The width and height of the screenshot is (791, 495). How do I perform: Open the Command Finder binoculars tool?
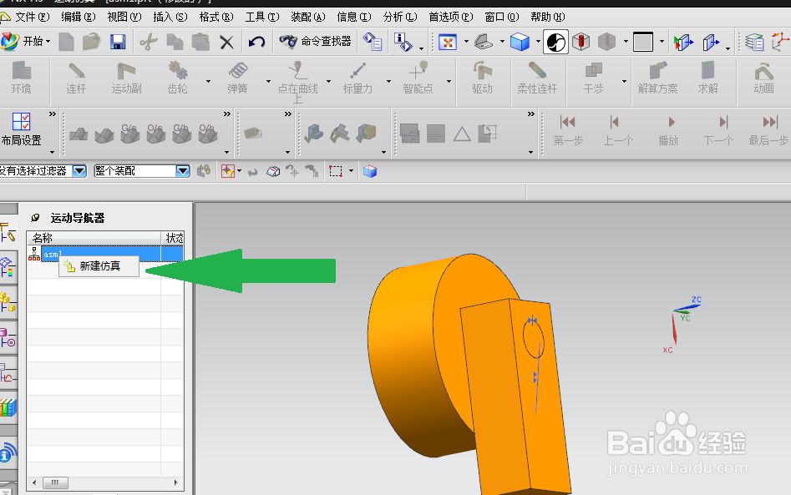click(x=315, y=42)
